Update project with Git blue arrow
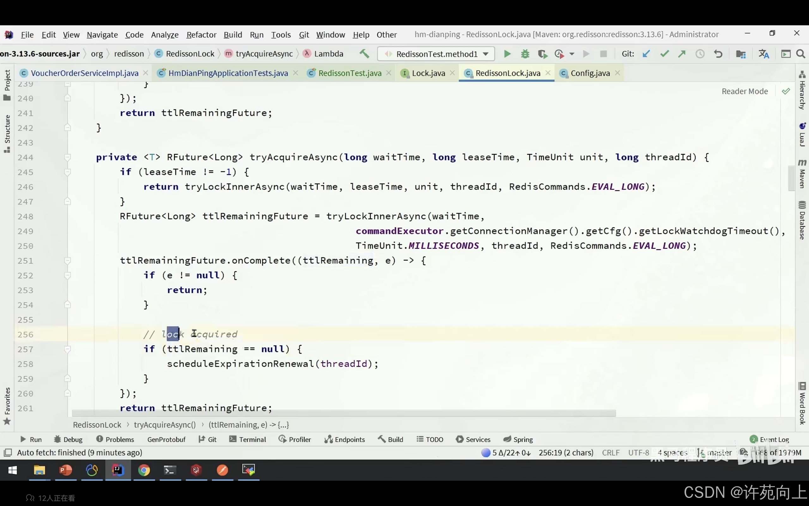 646,54
